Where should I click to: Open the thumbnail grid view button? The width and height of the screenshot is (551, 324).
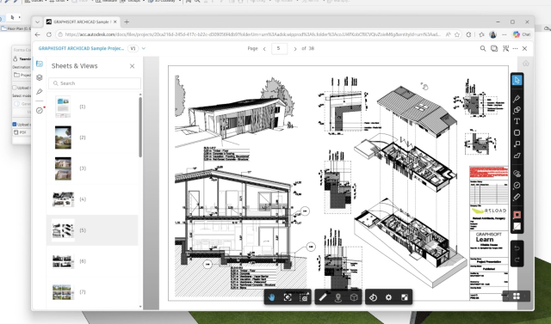517,296
